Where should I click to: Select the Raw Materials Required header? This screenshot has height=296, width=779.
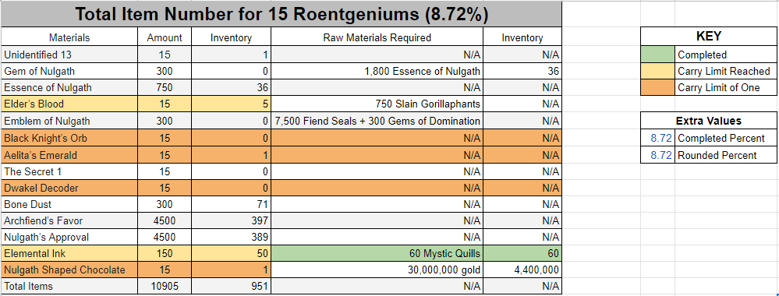coord(377,37)
